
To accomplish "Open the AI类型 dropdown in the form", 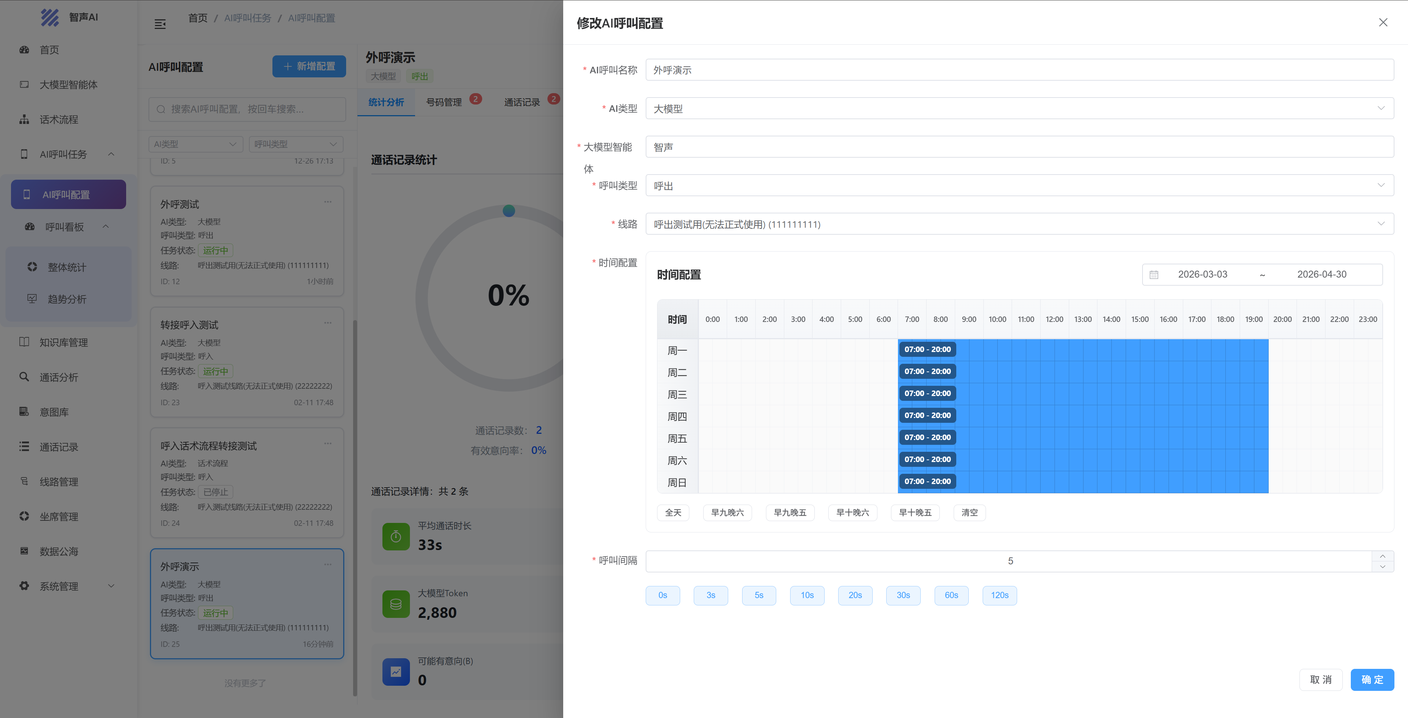I will pos(1019,108).
